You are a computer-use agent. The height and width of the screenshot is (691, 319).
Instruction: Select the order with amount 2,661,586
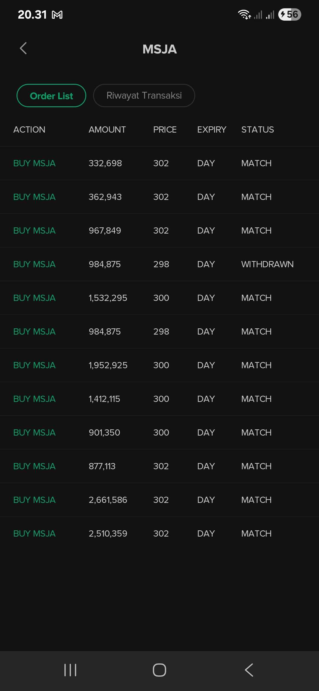(159, 500)
